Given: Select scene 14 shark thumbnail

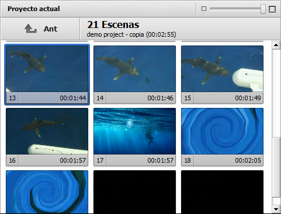Looking at the screenshot, I should [x=134, y=69].
